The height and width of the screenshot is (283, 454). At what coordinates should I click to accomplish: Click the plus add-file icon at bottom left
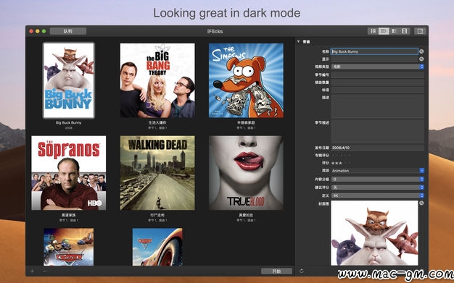click(x=32, y=271)
